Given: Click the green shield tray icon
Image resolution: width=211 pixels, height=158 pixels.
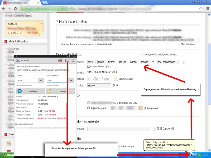Looking at the screenshot, I should [x=199, y=155].
